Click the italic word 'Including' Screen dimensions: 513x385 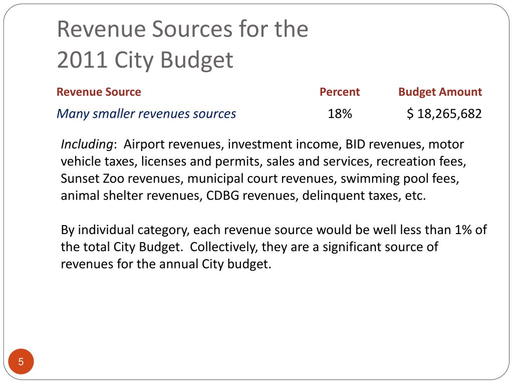point(87,144)
